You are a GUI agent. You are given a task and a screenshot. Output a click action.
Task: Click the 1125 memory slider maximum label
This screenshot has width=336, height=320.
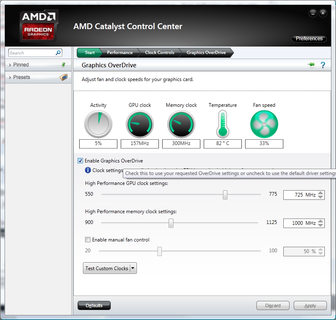click(x=272, y=222)
